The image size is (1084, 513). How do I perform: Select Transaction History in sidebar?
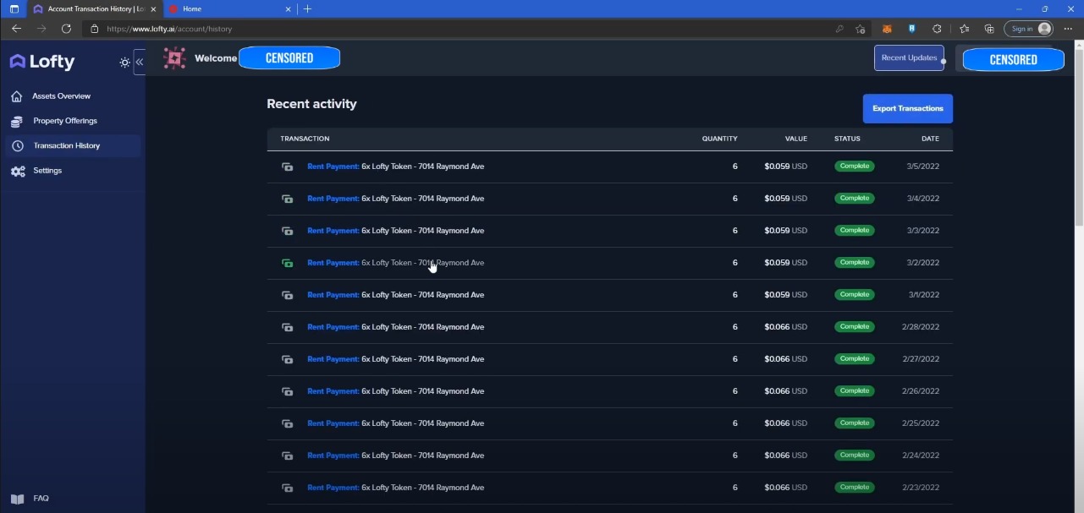pos(73,145)
